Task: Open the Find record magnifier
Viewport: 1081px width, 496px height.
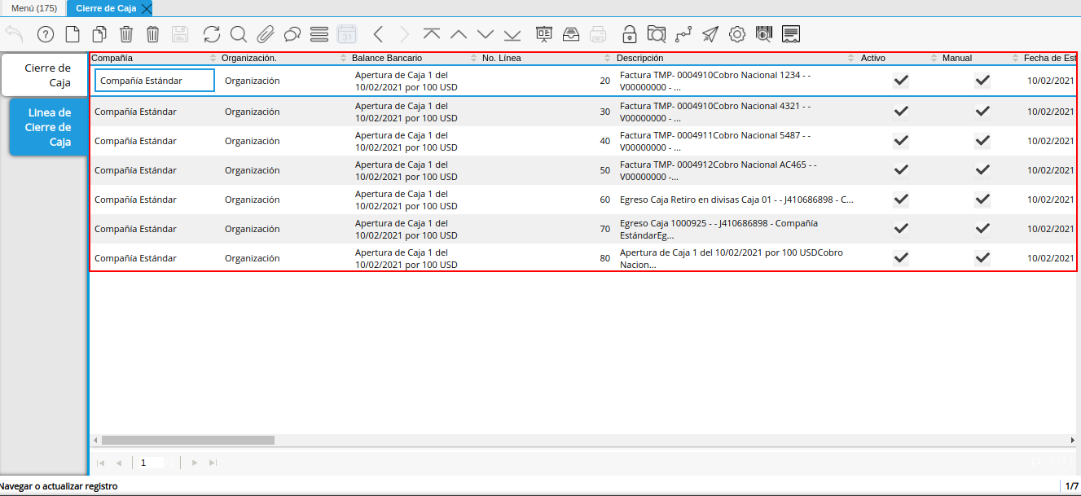Action: 239,34
